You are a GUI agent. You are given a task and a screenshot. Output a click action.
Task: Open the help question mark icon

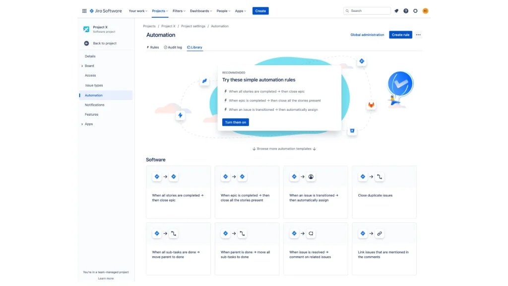(406, 11)
